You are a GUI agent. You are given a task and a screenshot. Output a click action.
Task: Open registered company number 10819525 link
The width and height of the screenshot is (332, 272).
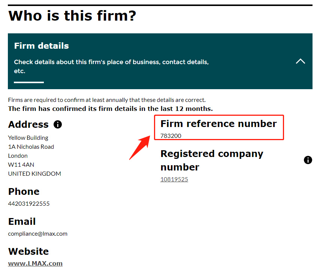point(174,179)
